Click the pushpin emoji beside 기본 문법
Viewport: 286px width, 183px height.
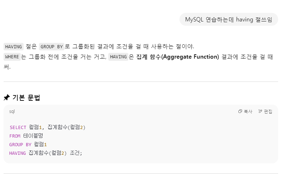[7, 98]
